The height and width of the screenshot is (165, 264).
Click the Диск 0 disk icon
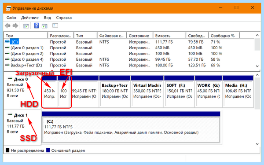(10, 78)
